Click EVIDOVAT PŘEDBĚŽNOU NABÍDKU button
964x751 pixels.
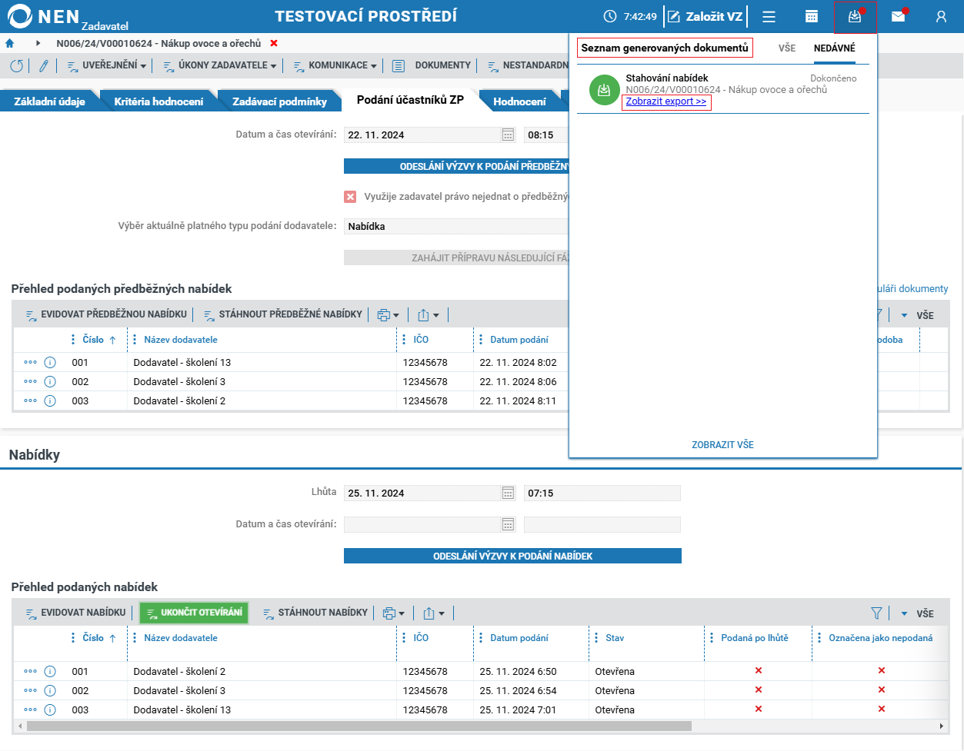coord(105,314)
